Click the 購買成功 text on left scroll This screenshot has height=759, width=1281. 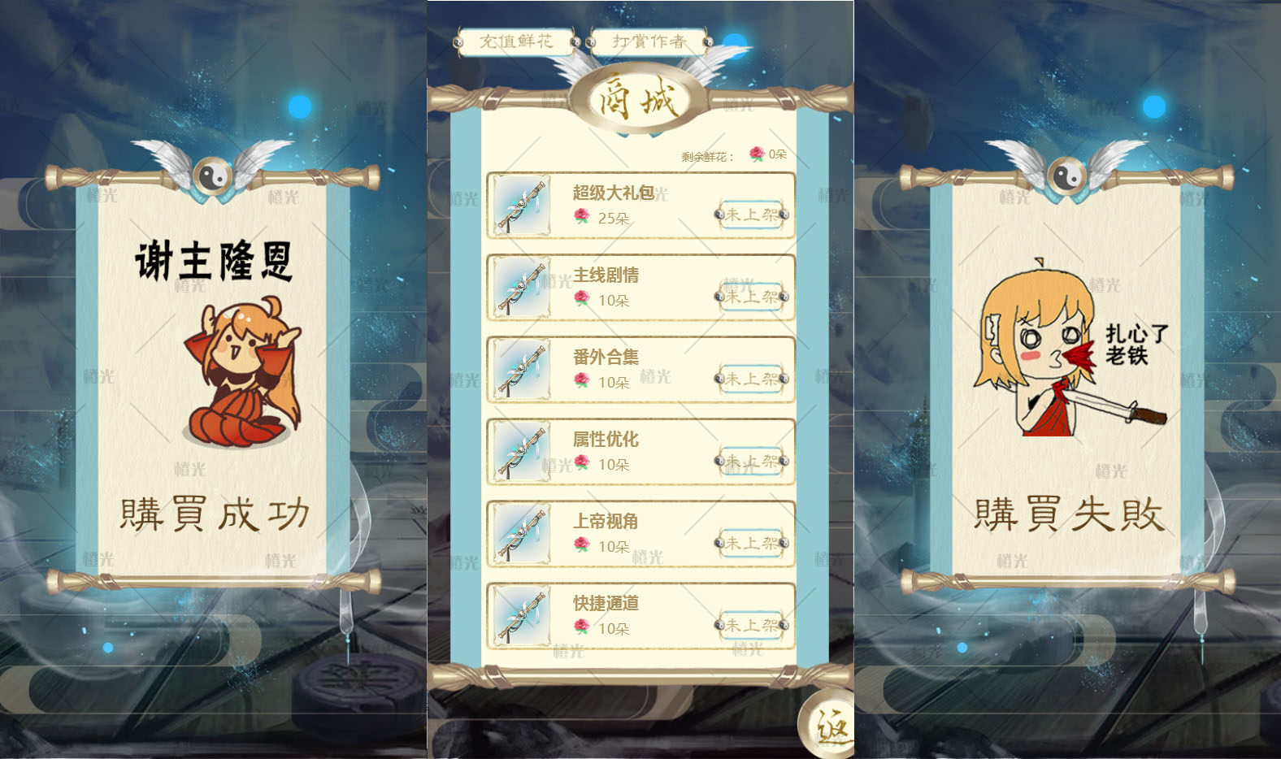click(215, 514)
